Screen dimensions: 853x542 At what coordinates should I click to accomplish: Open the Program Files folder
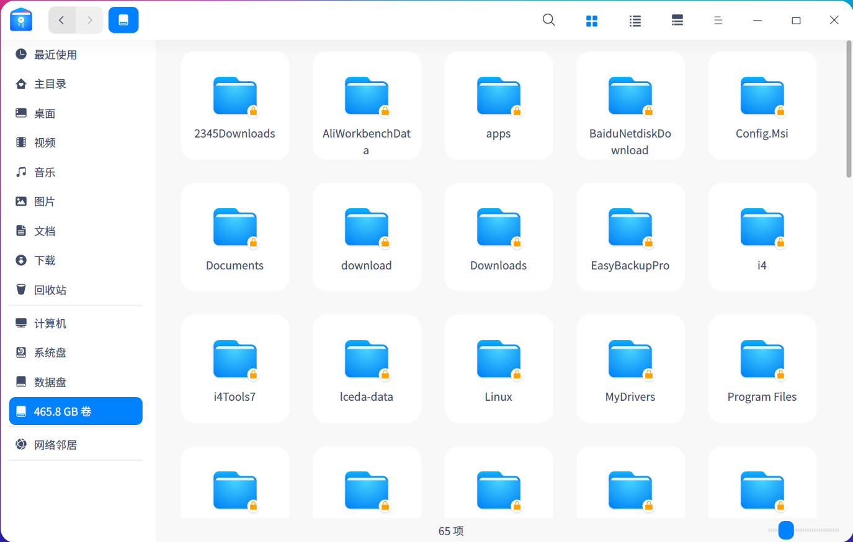pyautogui.click(x=762, y=369)
